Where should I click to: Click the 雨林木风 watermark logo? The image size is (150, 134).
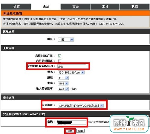point(129,124)
